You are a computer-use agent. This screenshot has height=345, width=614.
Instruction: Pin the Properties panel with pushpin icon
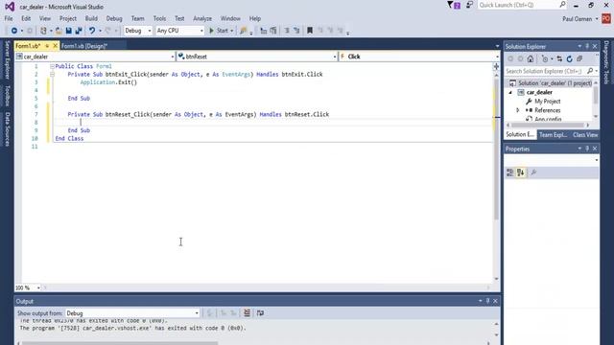tap(587, 149)
